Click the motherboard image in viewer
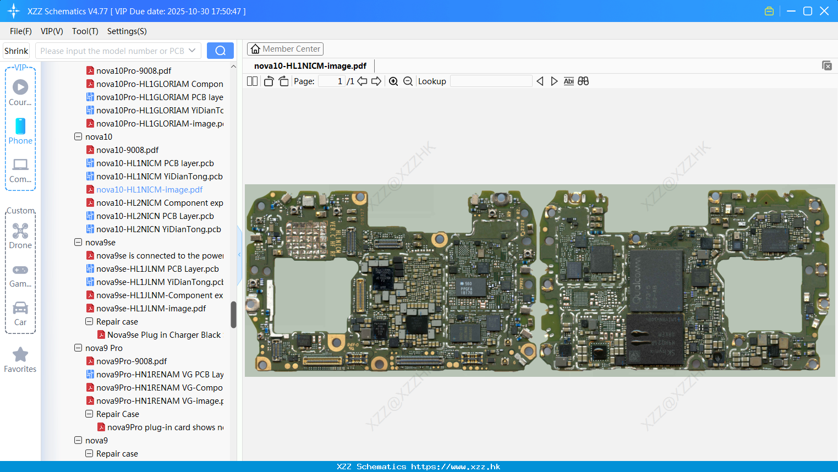 click(x=540, y=281)
